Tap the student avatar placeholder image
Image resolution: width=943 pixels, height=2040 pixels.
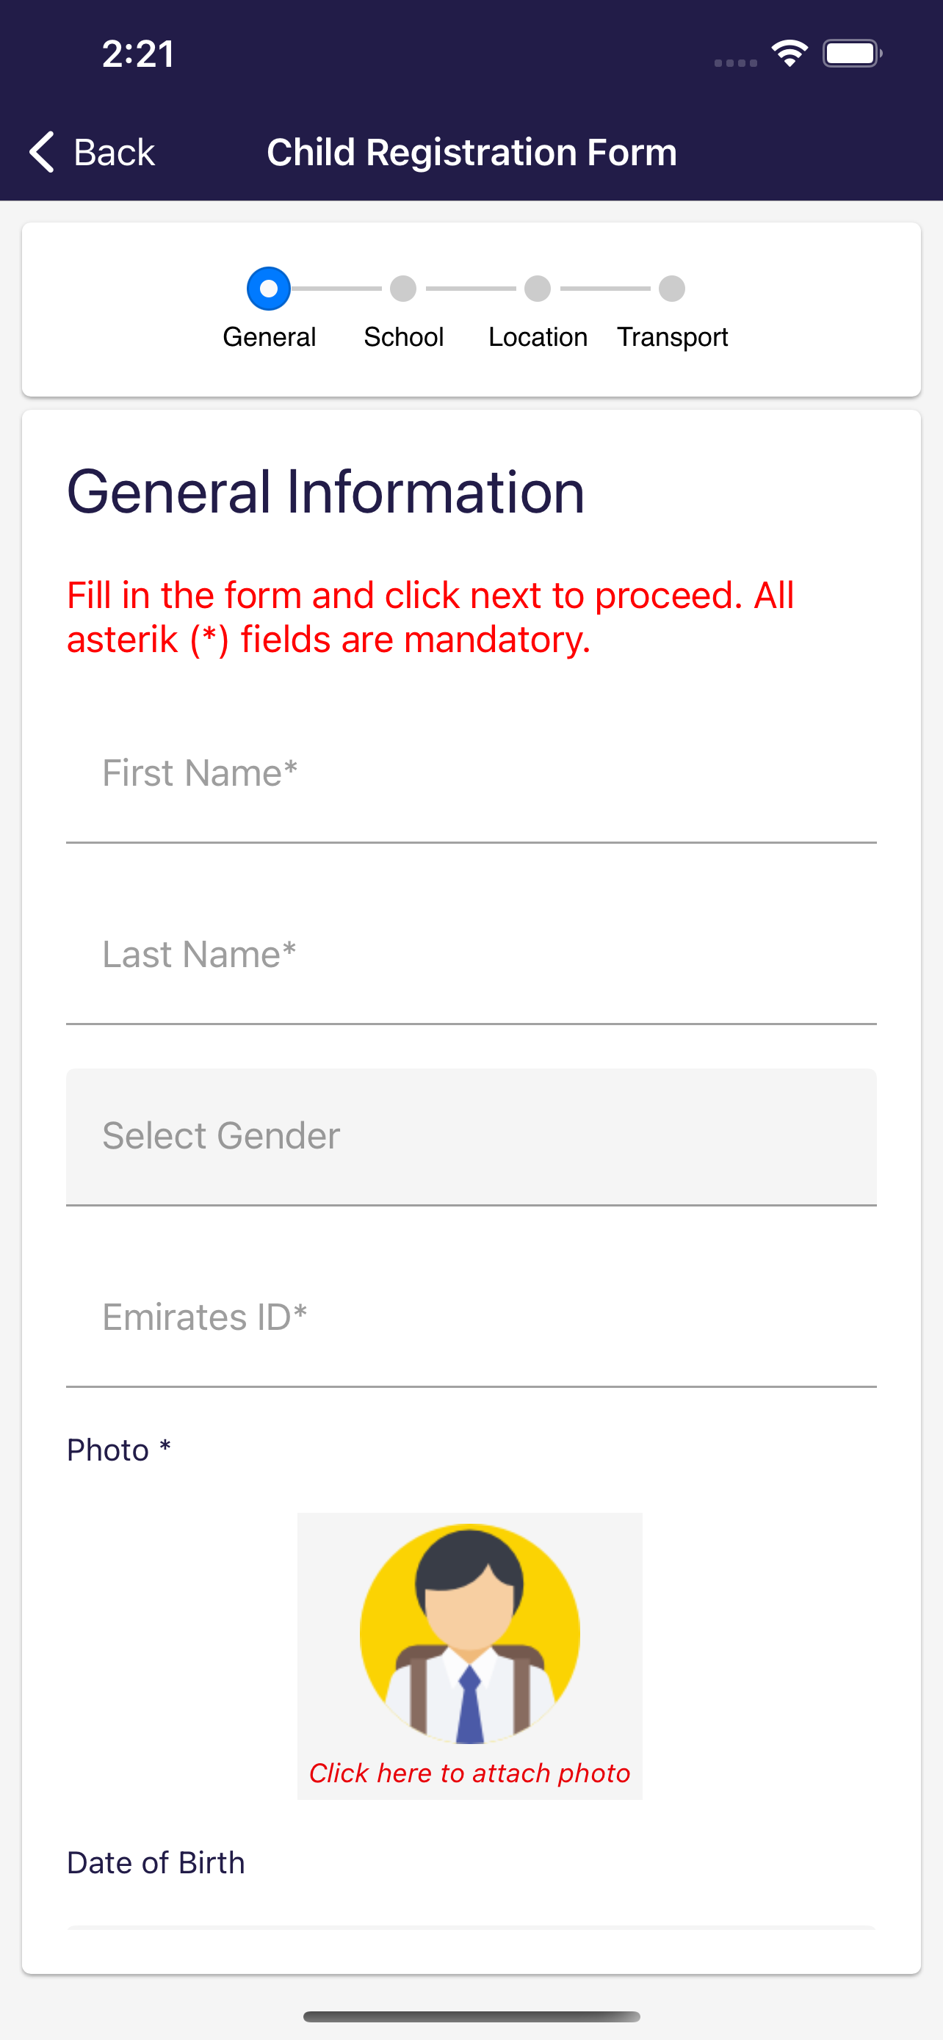pos(469,1633)
